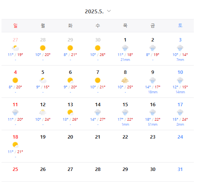Select date 30 in the last week
Viewport: 198px width, 182px height.
click(x=153, y=169)
